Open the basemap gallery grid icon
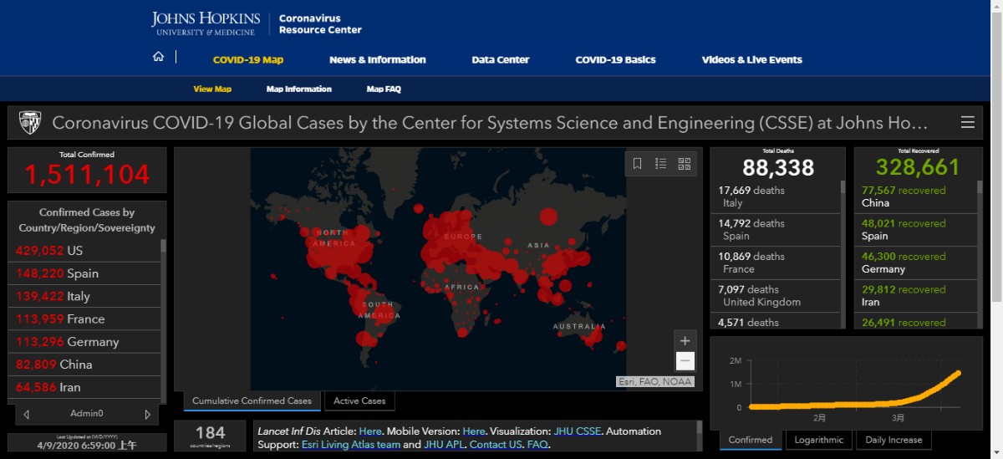Screen dimensions: 1003x459 [684, 163]
